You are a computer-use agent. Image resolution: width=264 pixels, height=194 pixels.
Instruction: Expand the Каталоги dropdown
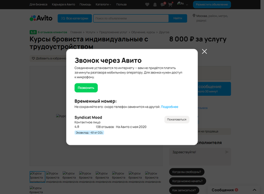(x=103, y=4)
